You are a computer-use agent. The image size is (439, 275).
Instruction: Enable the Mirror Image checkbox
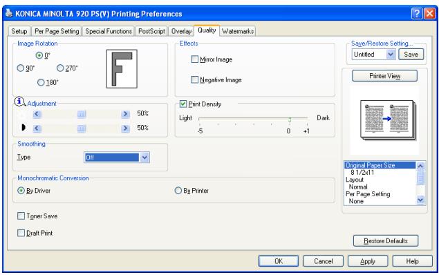(x=194, y=59)
